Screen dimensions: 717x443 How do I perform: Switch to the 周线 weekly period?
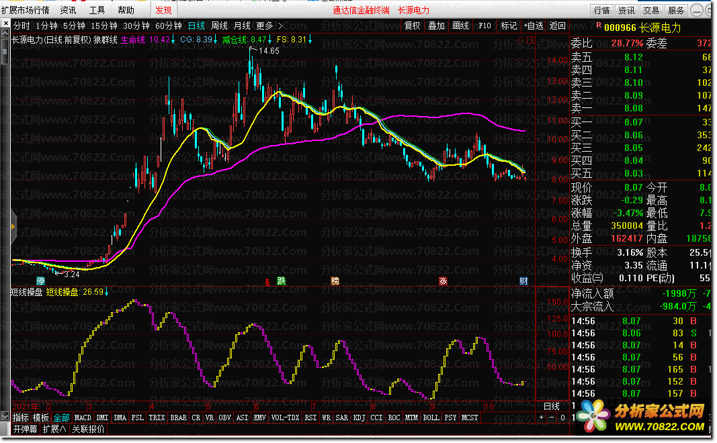(220, 26)
